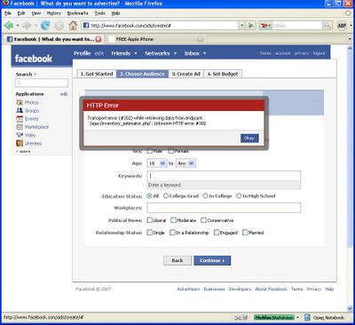This screenshot has width=355, height=325.
Task: Open the Tools menu
Action: tap(100, 13)
